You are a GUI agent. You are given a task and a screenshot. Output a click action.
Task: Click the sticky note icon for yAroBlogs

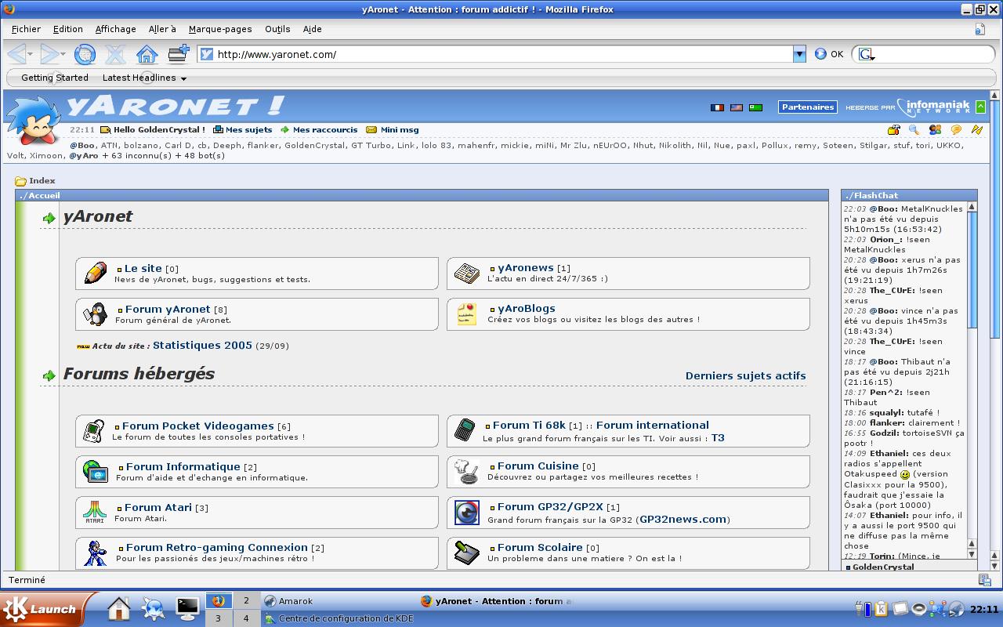(466, 313)
